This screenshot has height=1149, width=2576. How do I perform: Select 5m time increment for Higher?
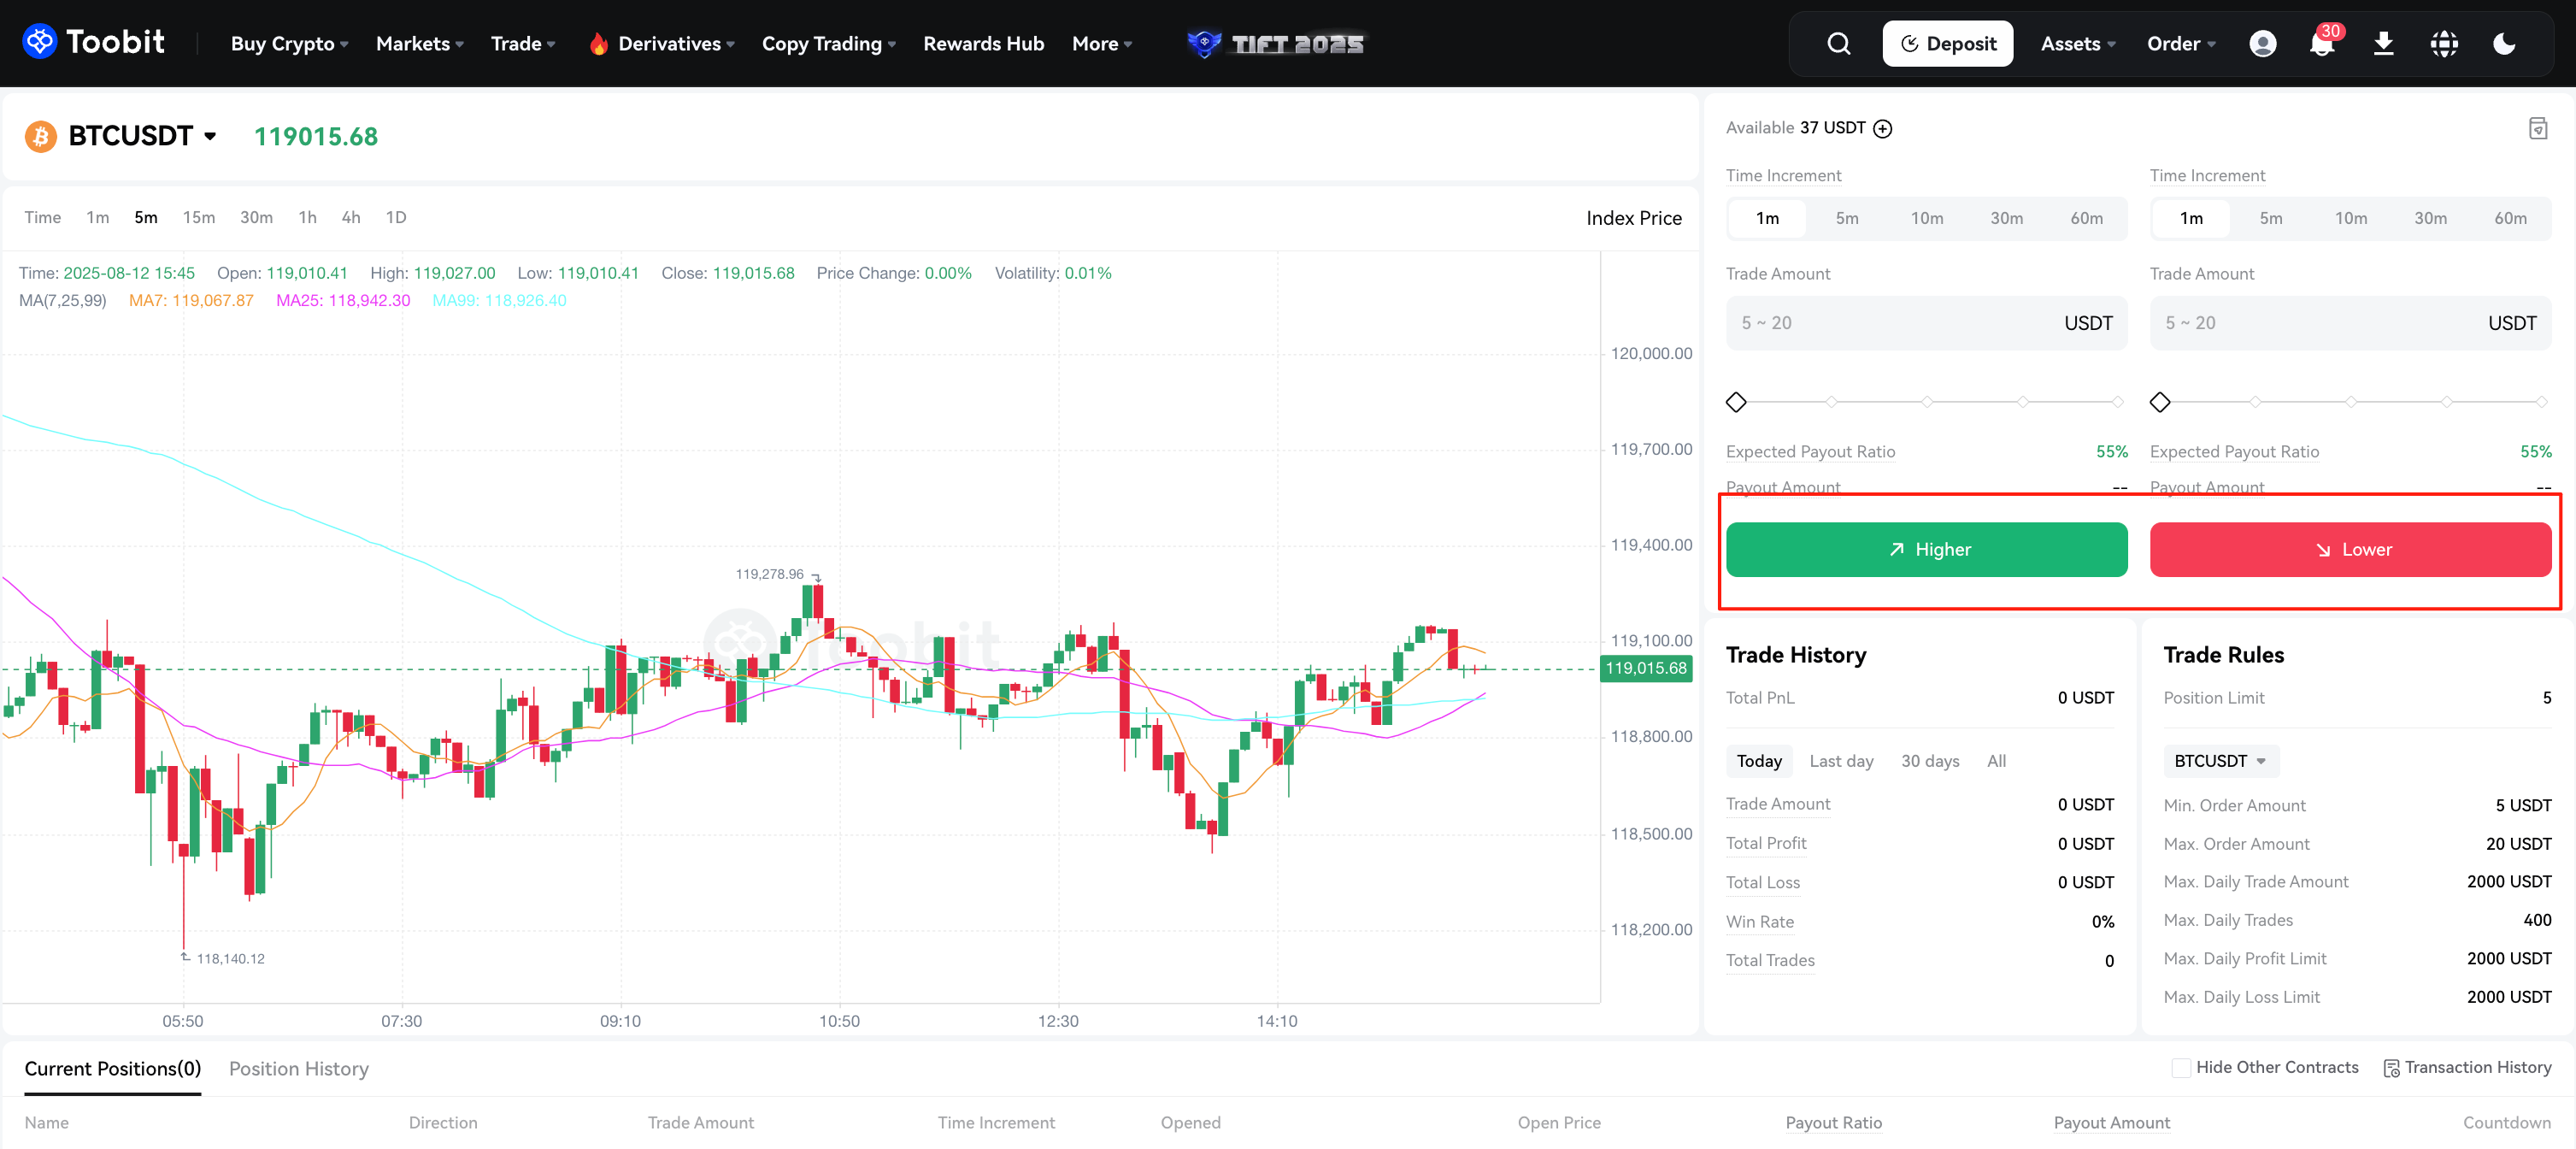coord(1847,218)
